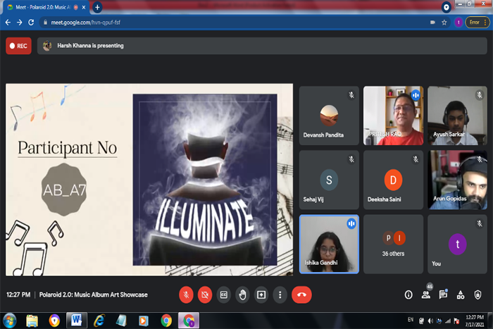Raise hand in the meeting
Viewport: 493px width, 329px height.
(x=242, y=294)
